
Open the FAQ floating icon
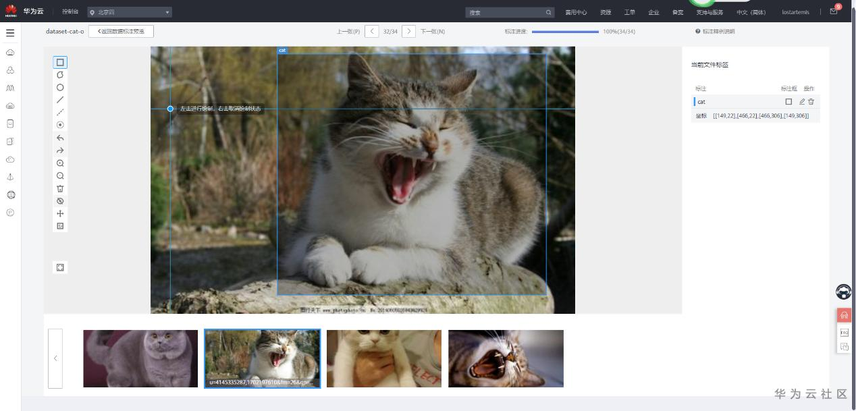click(x=844, y=333)
